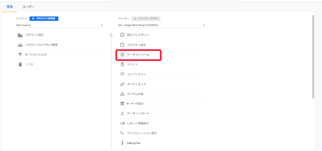Click the data settings database icon
Screen dimensions: 322x151
pos(122,104)
